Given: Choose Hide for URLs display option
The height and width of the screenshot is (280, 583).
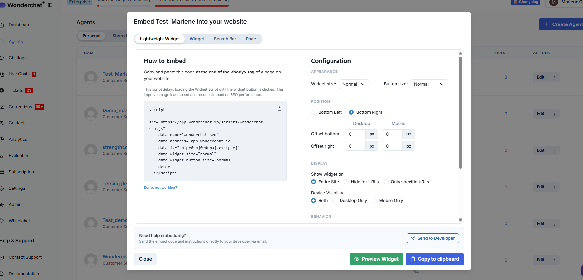Looking at the screenshot, I should click(346, 182).
